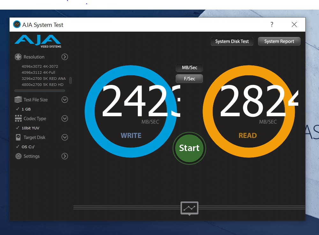The image size is (319, 235).
Task: Expand the Codec Type dropdown arrow
Action: (x=65, y=118)
